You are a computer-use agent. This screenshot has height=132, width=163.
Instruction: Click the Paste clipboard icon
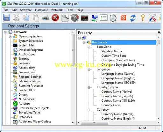(x=36, y=18)
